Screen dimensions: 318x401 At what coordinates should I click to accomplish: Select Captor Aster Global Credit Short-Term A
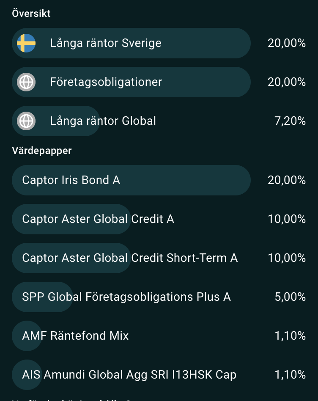(159, 258)
